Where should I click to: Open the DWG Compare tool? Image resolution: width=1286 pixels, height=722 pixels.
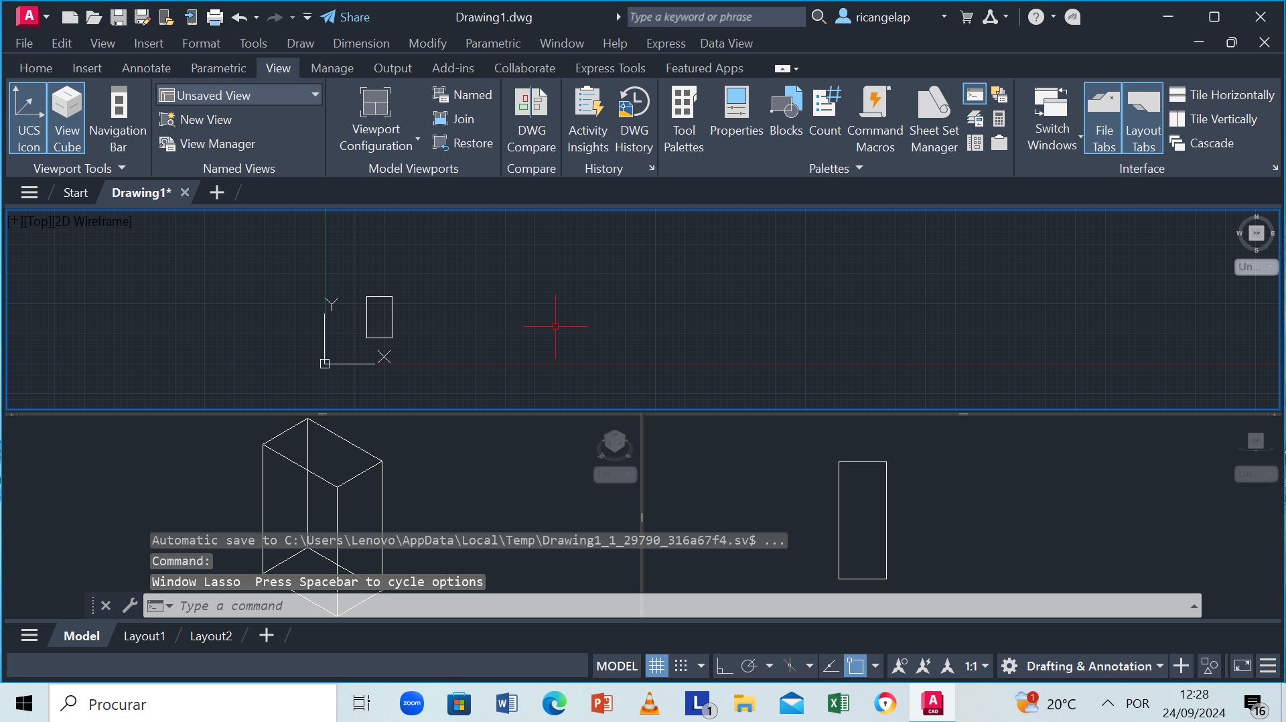[531, 121]
